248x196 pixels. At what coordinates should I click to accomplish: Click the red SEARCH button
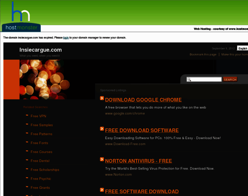click(230, 79)
